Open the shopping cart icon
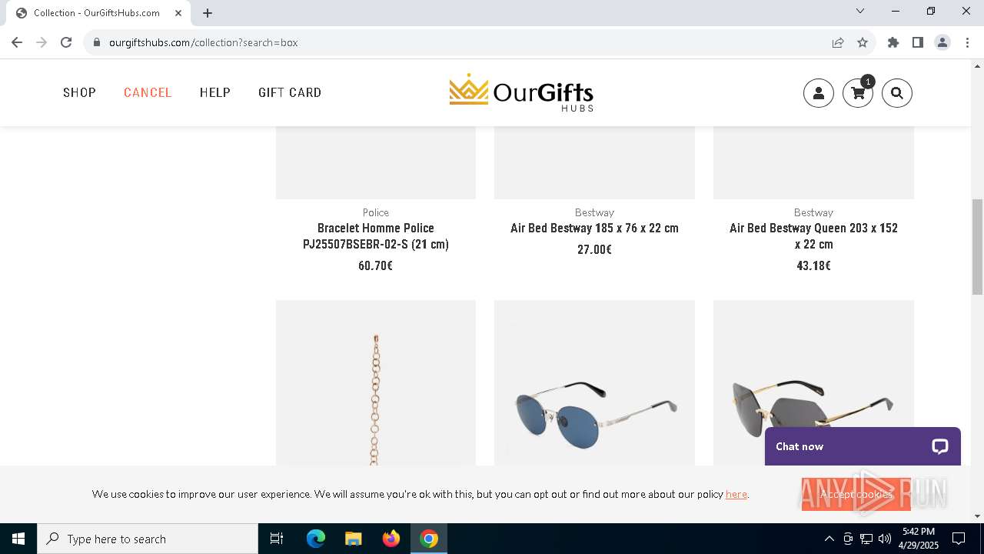 (858, 93)
